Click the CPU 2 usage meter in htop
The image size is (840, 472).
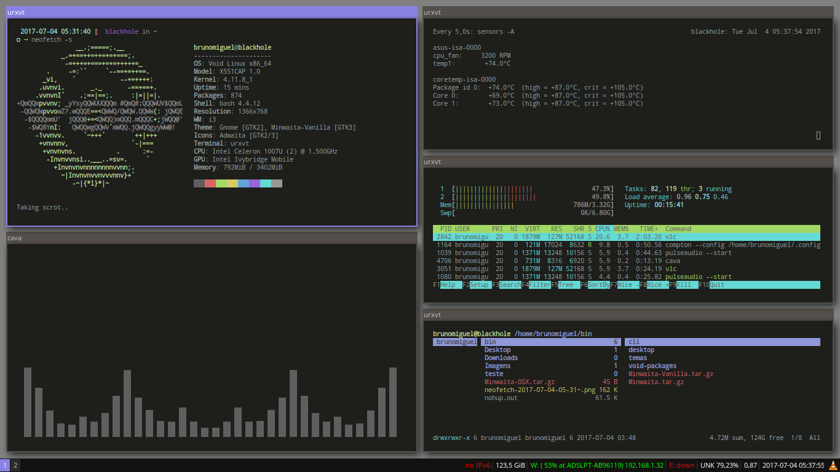point(527,197)
